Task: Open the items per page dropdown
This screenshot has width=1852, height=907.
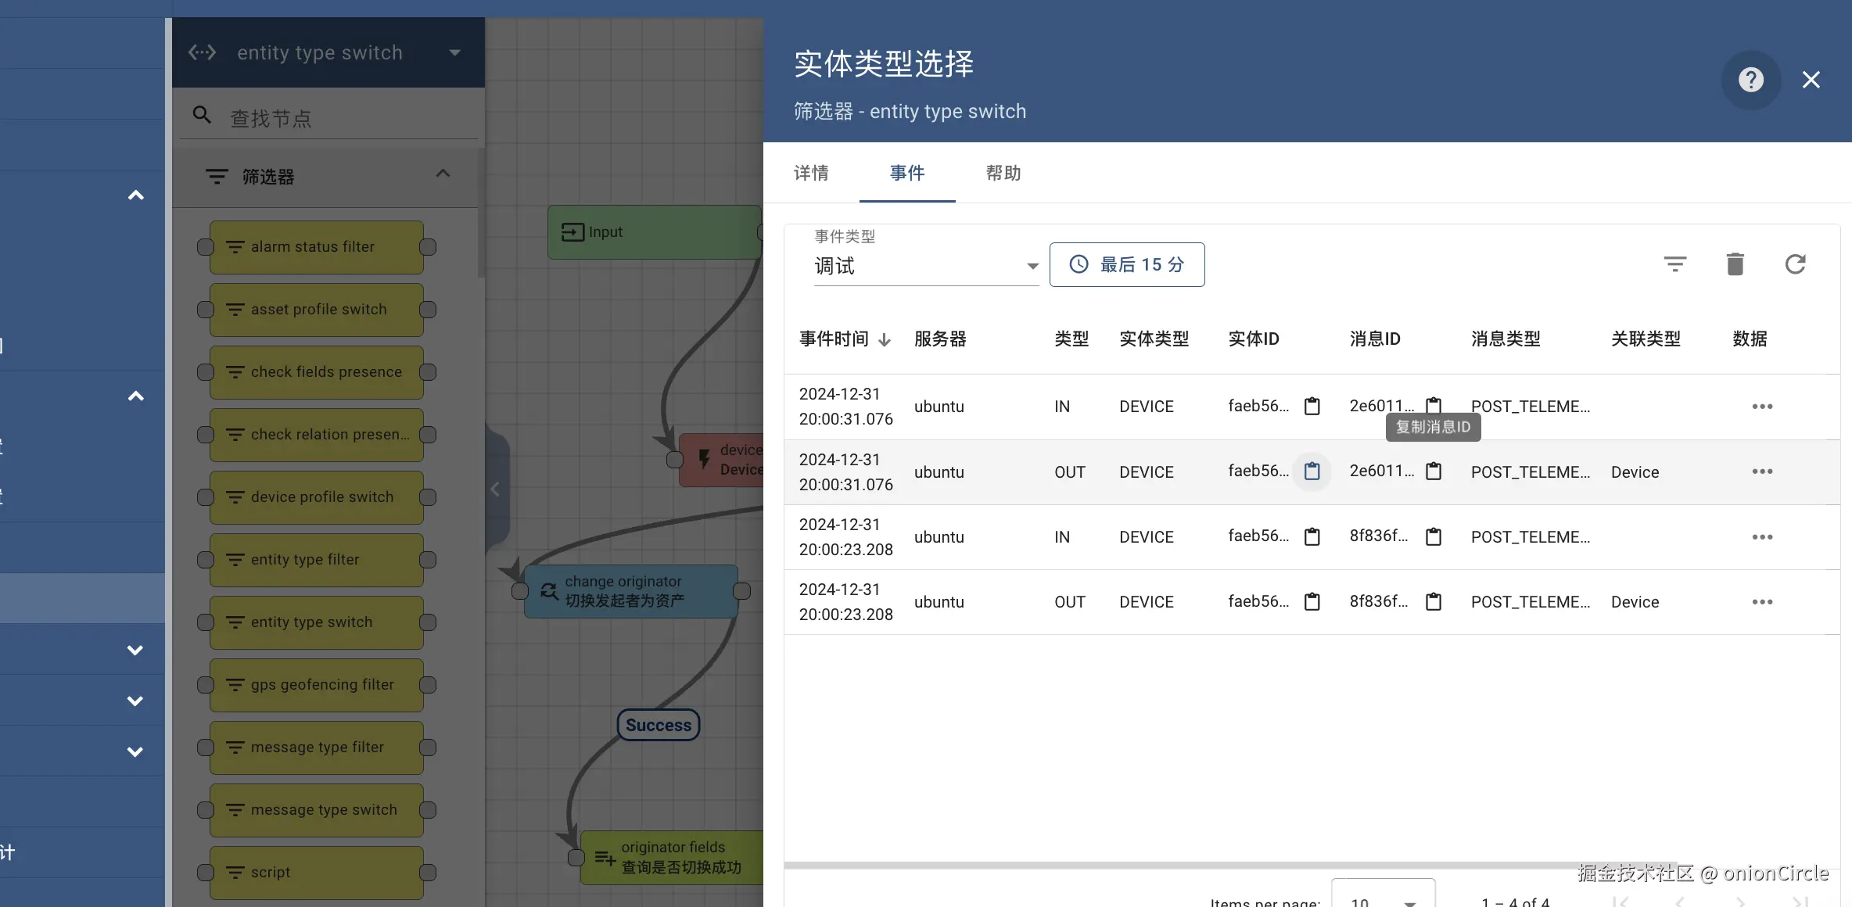Action: 1383,899
